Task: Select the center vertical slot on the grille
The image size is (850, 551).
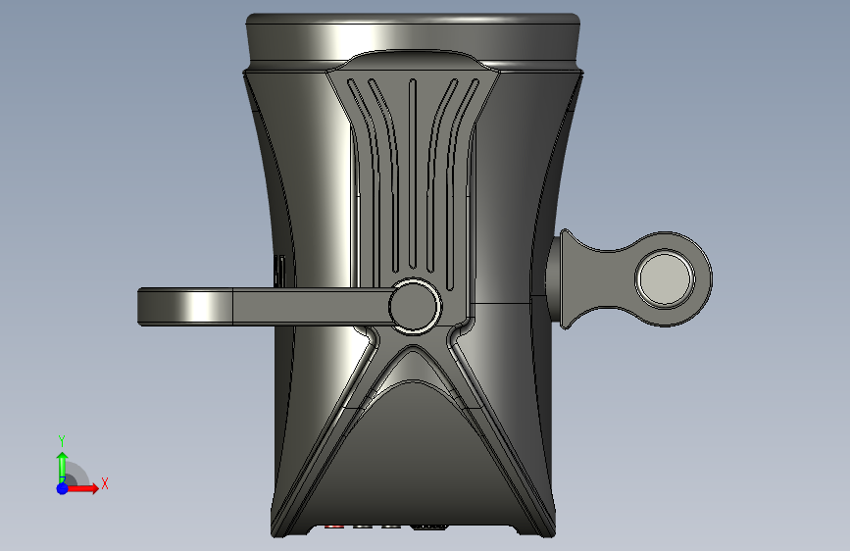Action: coord(413,174)
